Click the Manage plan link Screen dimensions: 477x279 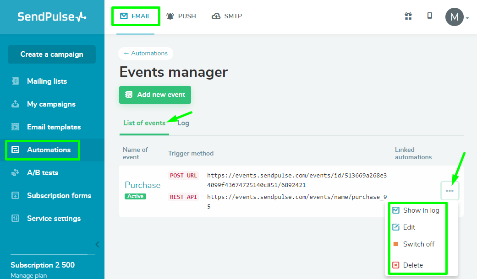click(x=28, y=275)
